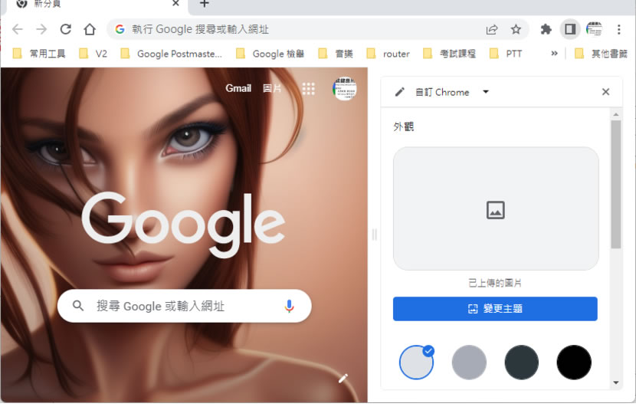Viewport: 636px width, 420px height.
Task: Open the uploaded image theme preview
Action: coord(496,208)
